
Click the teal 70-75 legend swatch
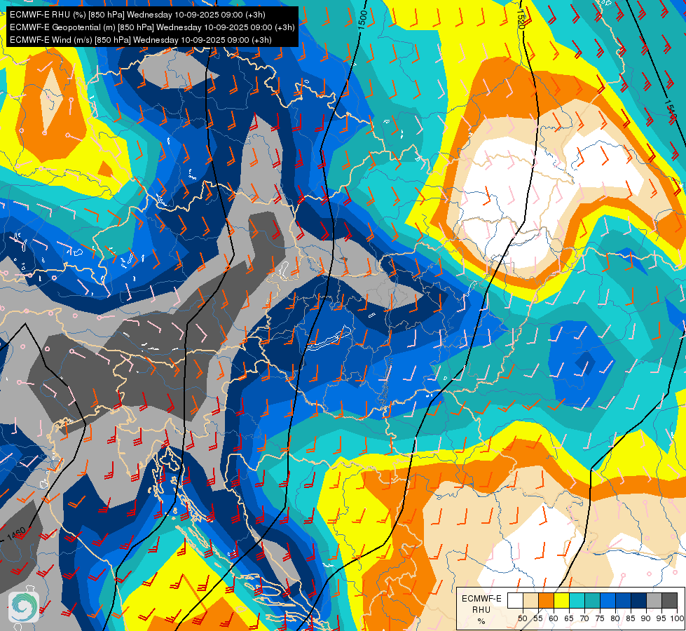point(592,600)
